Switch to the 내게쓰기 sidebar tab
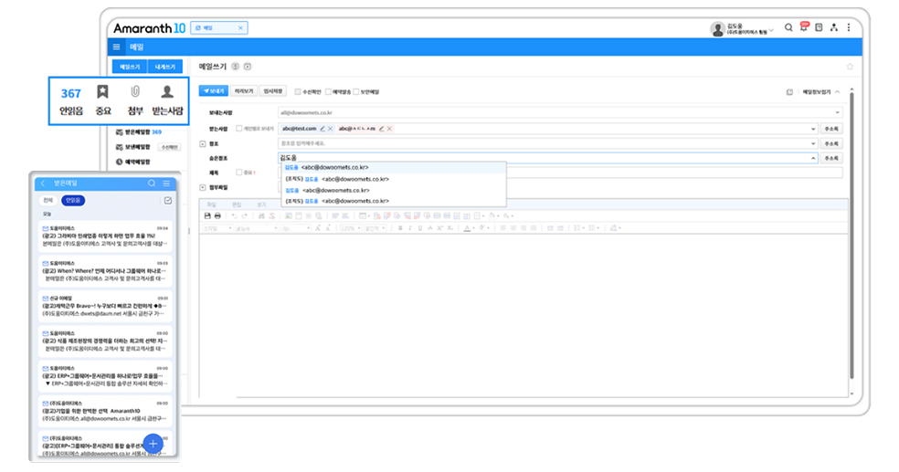Viewport: 899px width, 472px height. (165, 67)
